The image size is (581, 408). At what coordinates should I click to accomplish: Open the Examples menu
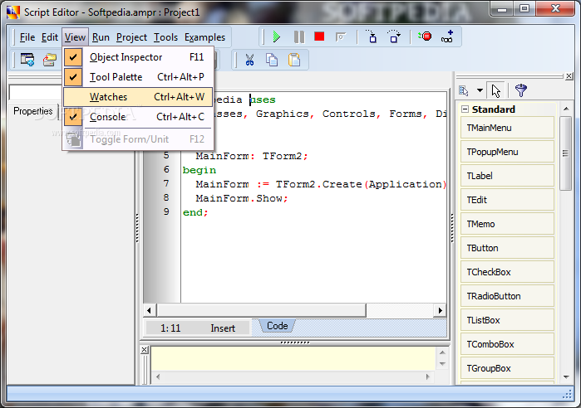pyautogui.click(x=205, y=37)
